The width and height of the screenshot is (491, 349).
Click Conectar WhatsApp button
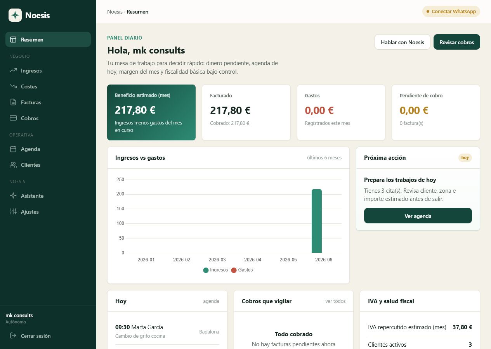point(451,12)
